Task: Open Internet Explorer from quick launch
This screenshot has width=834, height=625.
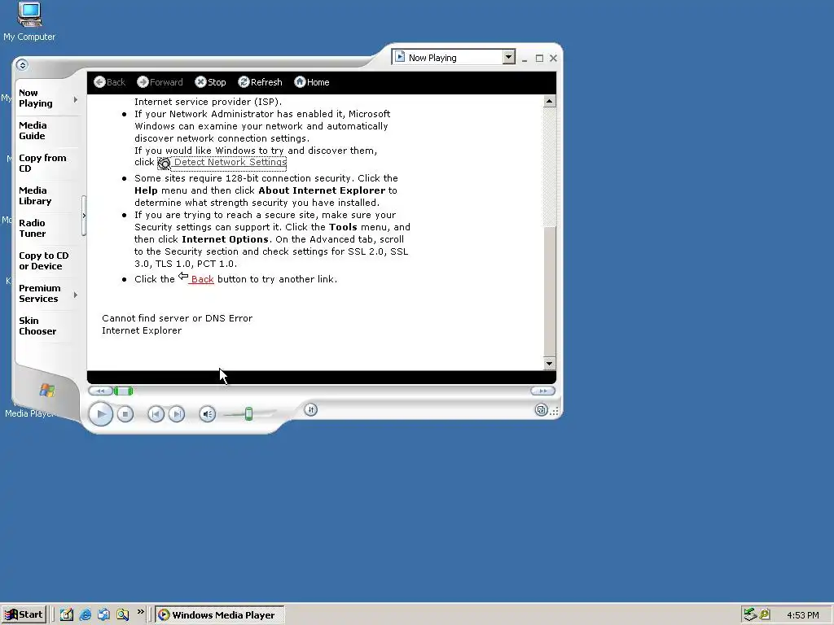Action: pos(85,615)
